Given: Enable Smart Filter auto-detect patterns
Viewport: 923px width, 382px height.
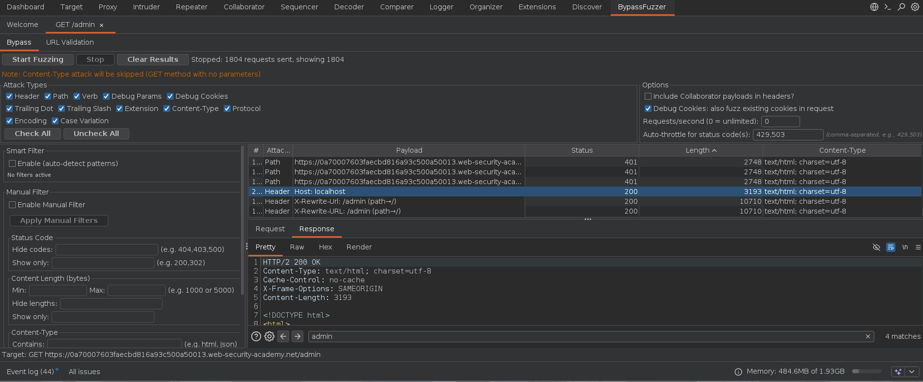Looking at the screenshot, I should coord(13,164).
